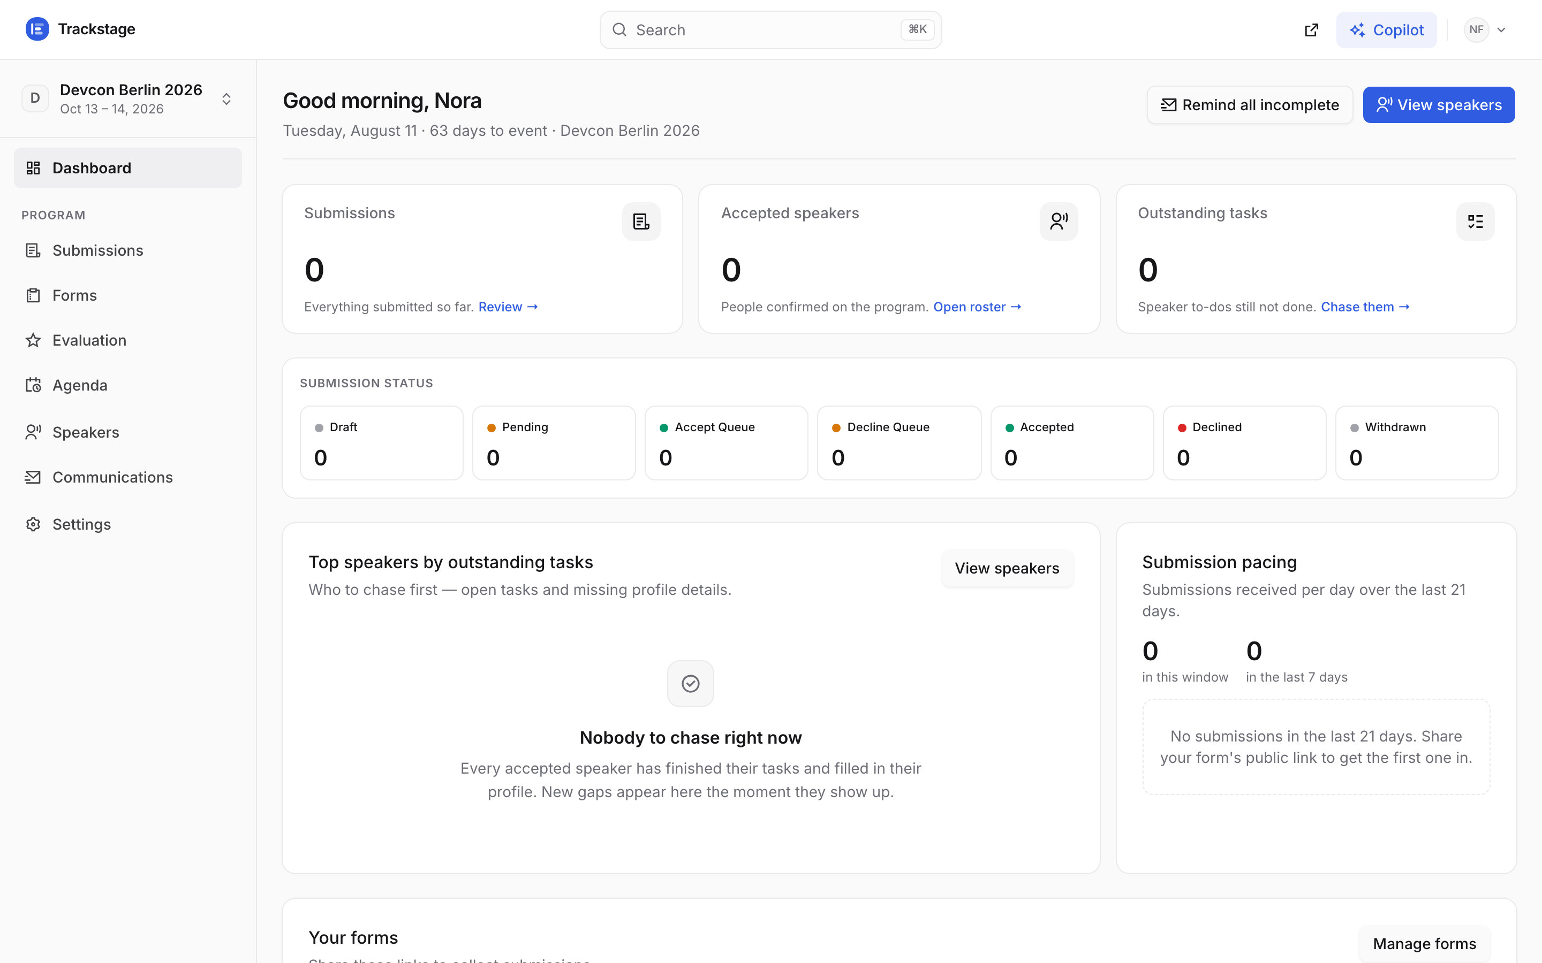1542x963 pixels.
Task: Click the 'Your forms' heading
Action: point(353,937)
